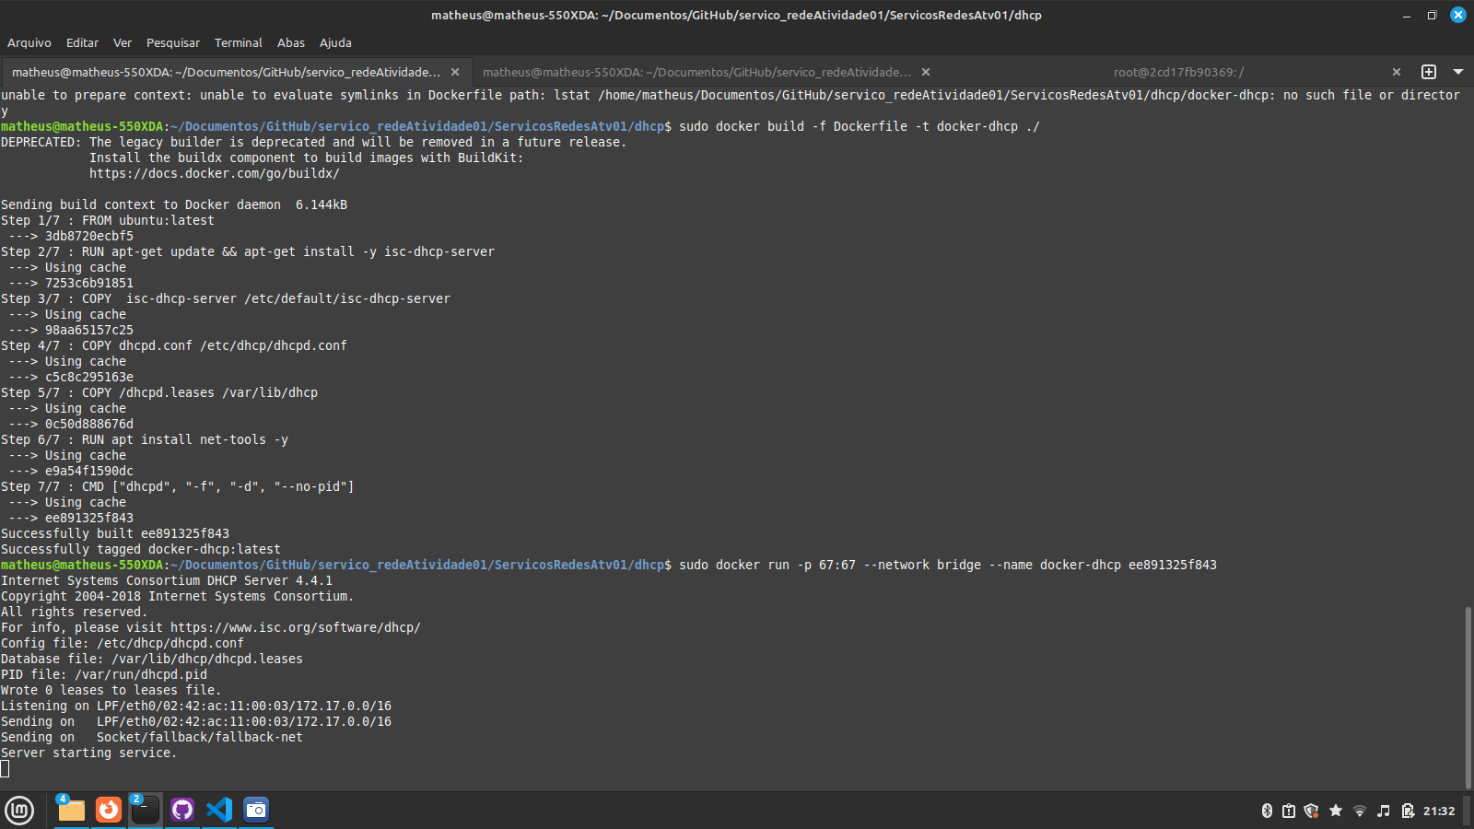The image size is (1474, 829).
Task: Click the 'sudo docker build -f Dockerfile' command
Action: [x=860, y=126]
